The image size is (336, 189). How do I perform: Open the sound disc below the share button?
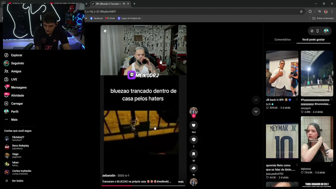tap(193, 182)
